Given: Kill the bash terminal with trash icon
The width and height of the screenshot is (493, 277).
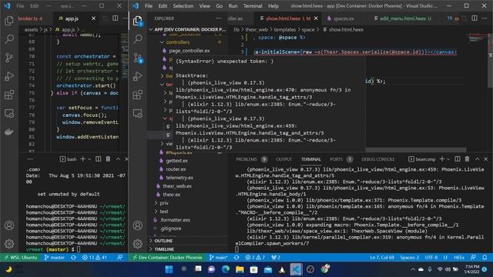Looking at the screenshot, I should click(x=108, y=159).
